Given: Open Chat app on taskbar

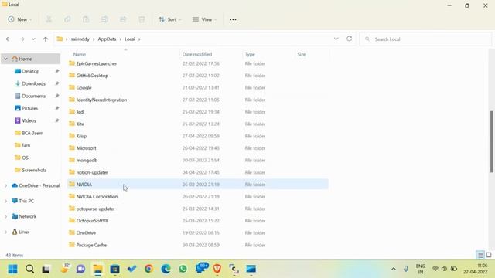Looking at the screenshot, I should (x=80, y=270).
